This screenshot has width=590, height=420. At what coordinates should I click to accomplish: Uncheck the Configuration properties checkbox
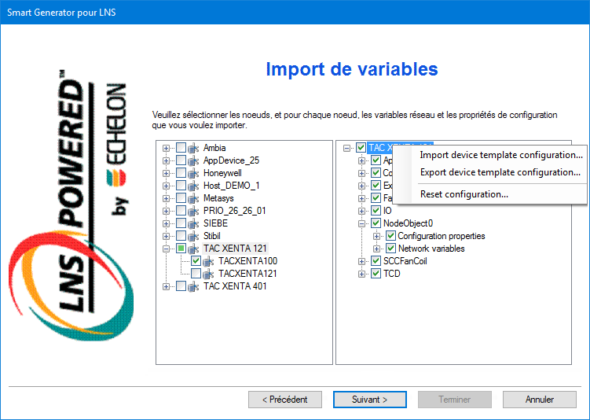point(391,236)
